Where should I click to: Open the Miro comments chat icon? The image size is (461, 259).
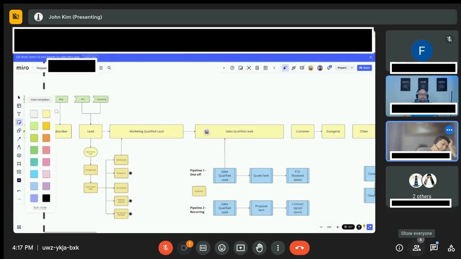[x=302, y=68]
